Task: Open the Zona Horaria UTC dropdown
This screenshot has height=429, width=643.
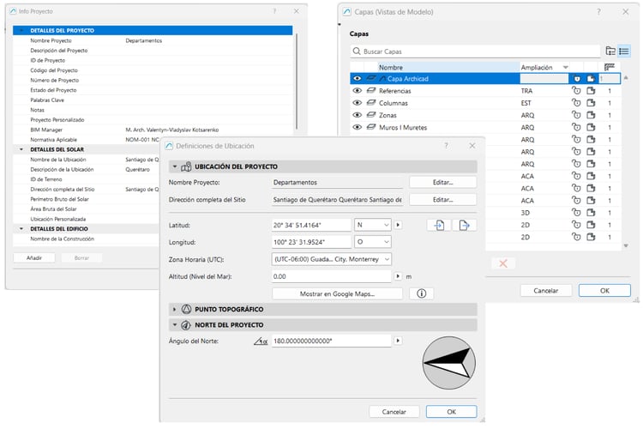Action: [x=331, y=259]
